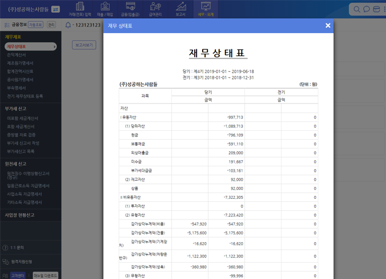Open 기타소득 지급명세서 item
Image resolution: width=386 pixels, height=279 pixels.
pos(24,202)
